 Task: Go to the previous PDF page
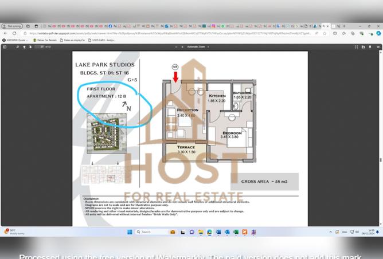click(24, 47)
